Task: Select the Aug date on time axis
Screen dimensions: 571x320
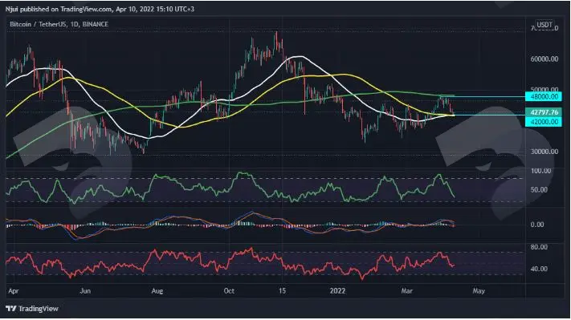Action: 157,291
